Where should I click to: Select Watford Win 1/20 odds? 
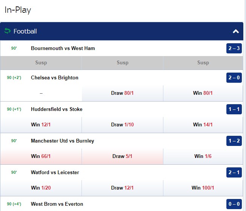[41, 188]
